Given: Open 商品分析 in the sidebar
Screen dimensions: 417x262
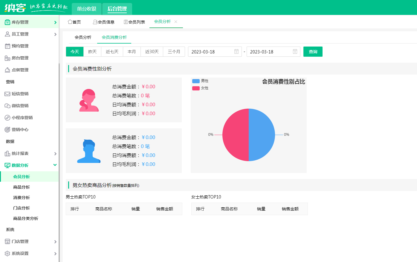Looking at the screenshot, I should pos(22,187).
